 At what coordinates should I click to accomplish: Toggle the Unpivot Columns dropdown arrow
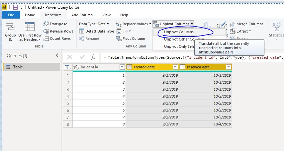(192, 24)
